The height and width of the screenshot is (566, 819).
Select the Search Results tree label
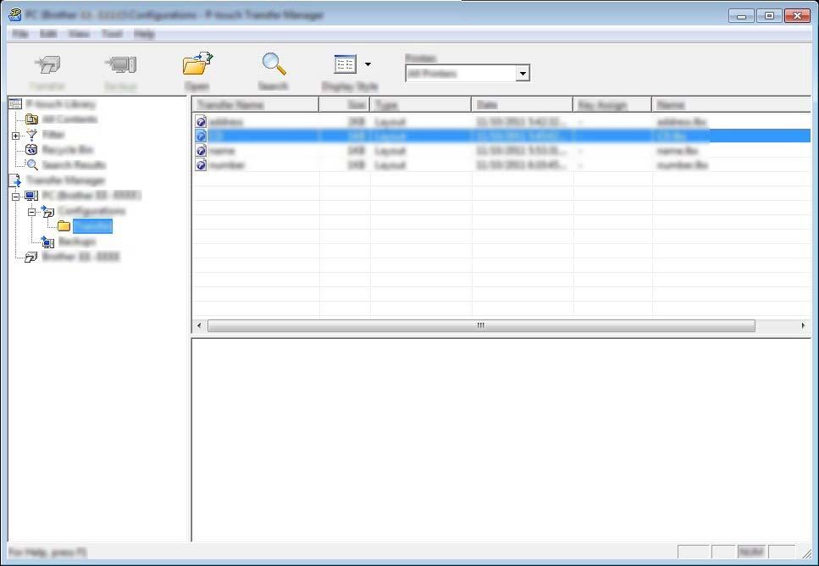[74, 165]
